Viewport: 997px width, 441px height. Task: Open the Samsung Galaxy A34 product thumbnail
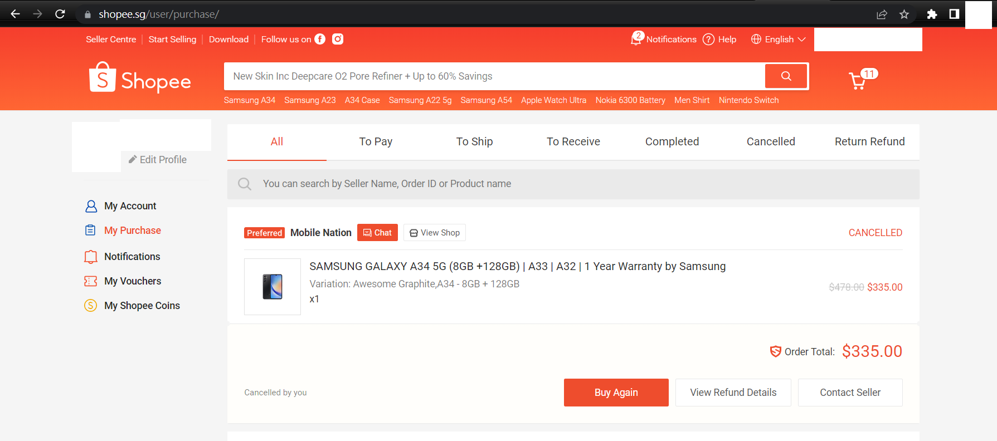pos(273,287)
